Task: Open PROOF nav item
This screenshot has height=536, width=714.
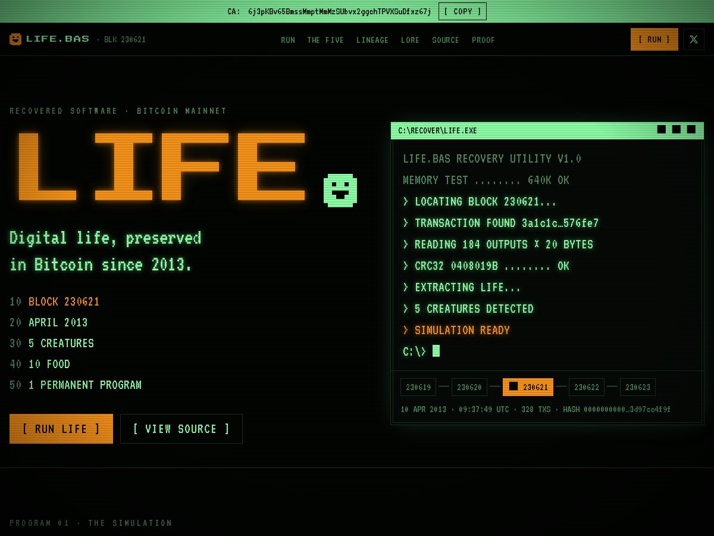Action: click(x=483, y=40)
